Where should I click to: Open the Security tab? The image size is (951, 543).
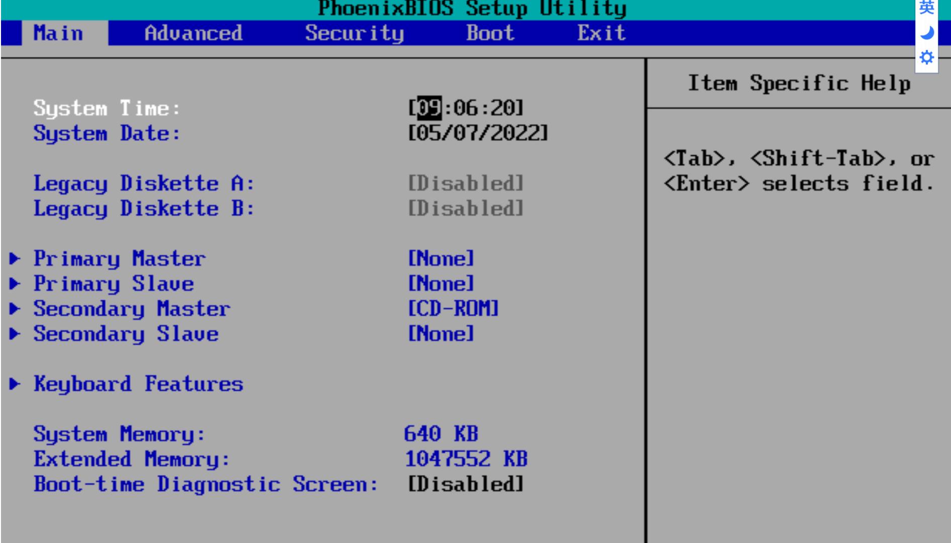(x=354, y=33)
